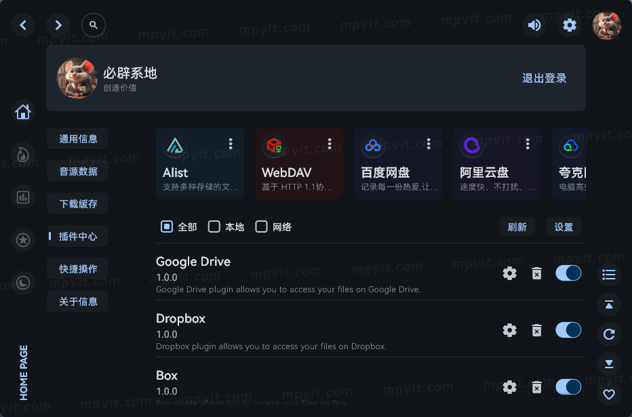Open the 快捷操作 tab
The width and height of the screenshot is (632, 417).
coord(78,269)
